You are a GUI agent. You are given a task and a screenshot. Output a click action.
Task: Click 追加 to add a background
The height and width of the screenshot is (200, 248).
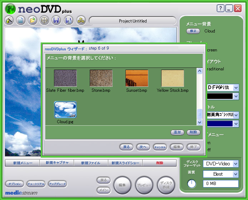[177, 132]
